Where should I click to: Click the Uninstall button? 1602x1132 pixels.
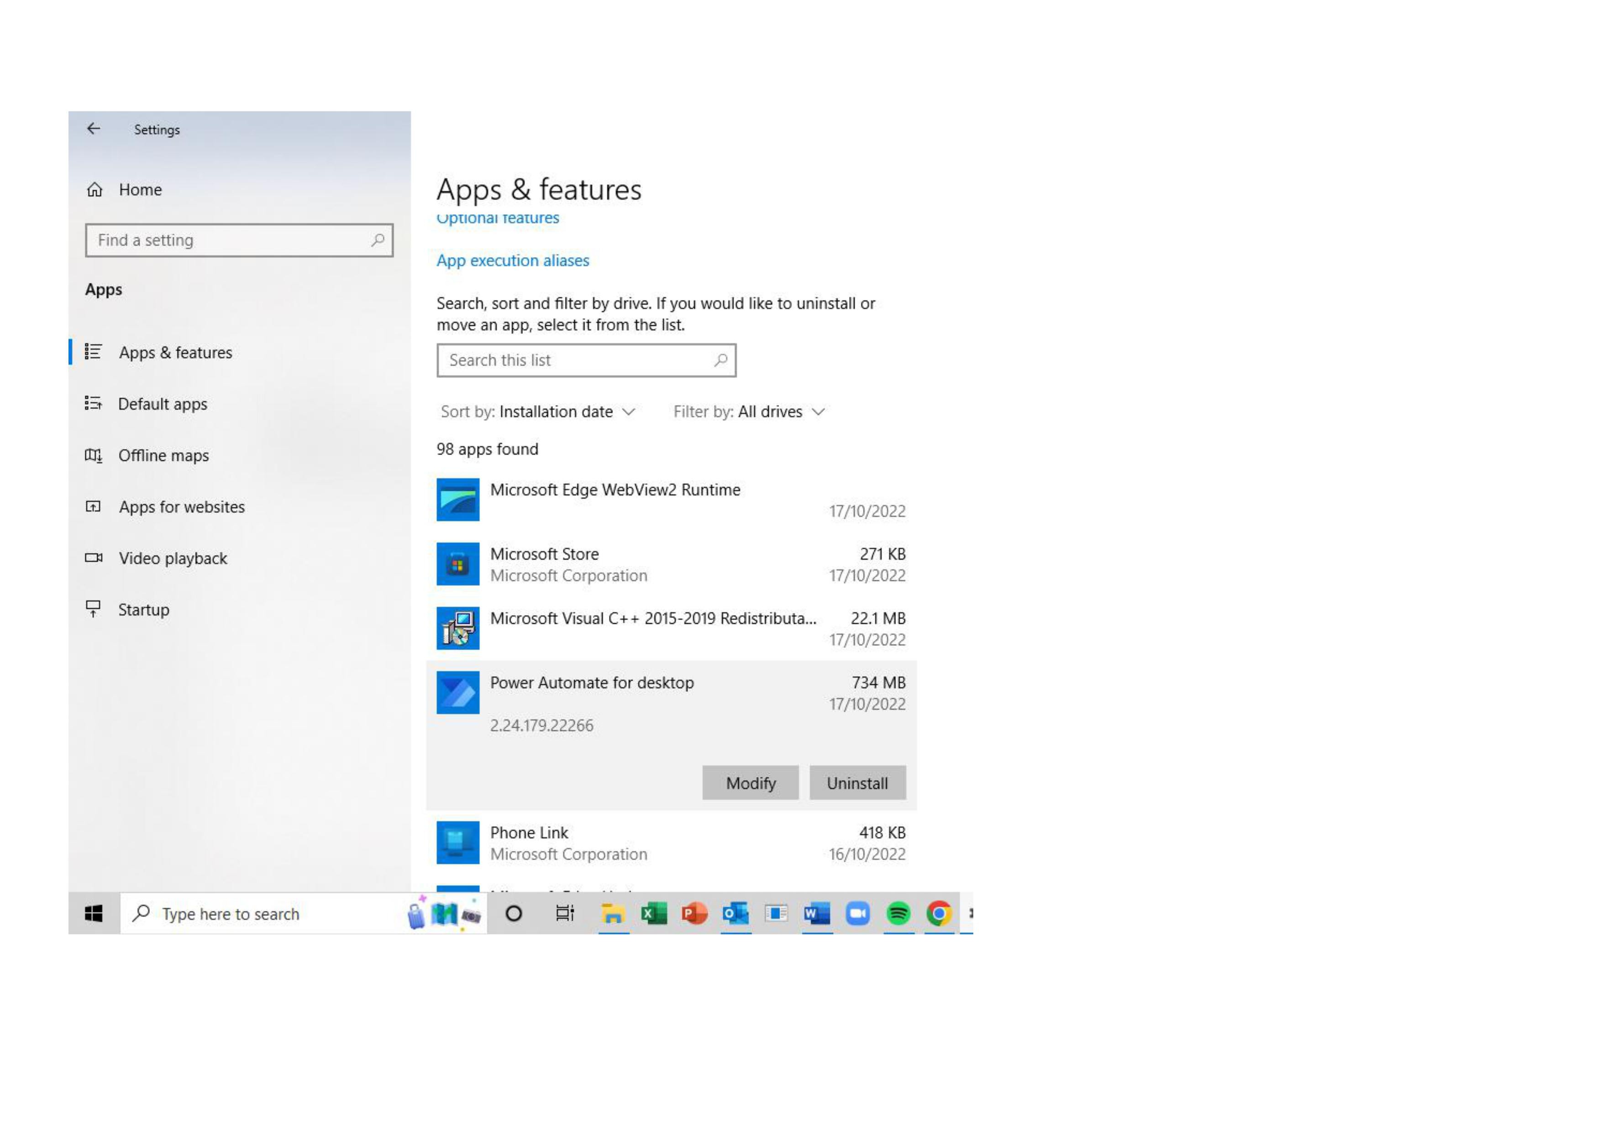(857, 782)
